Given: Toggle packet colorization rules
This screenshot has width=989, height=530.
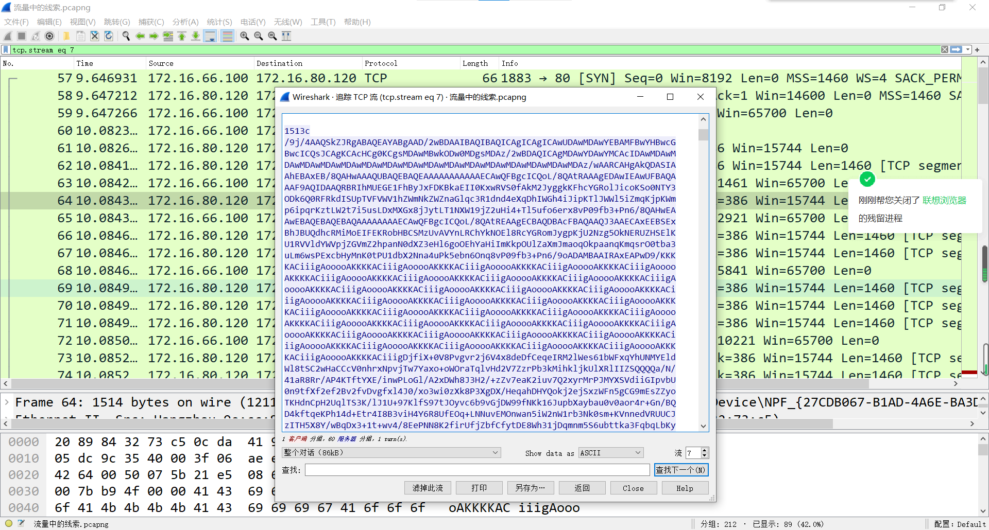Looking at the screenshot, I should (x=227, y=36).
